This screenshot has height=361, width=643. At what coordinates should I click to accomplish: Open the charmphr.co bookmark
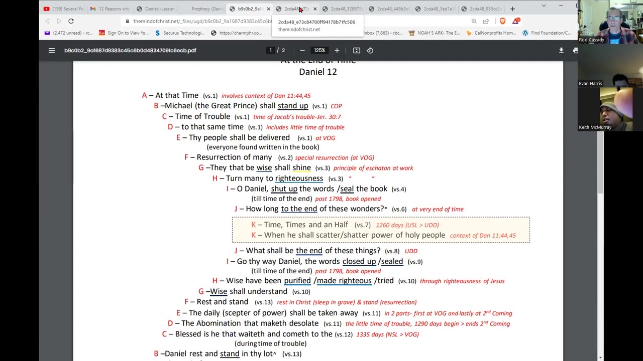(x=236, y=33)
